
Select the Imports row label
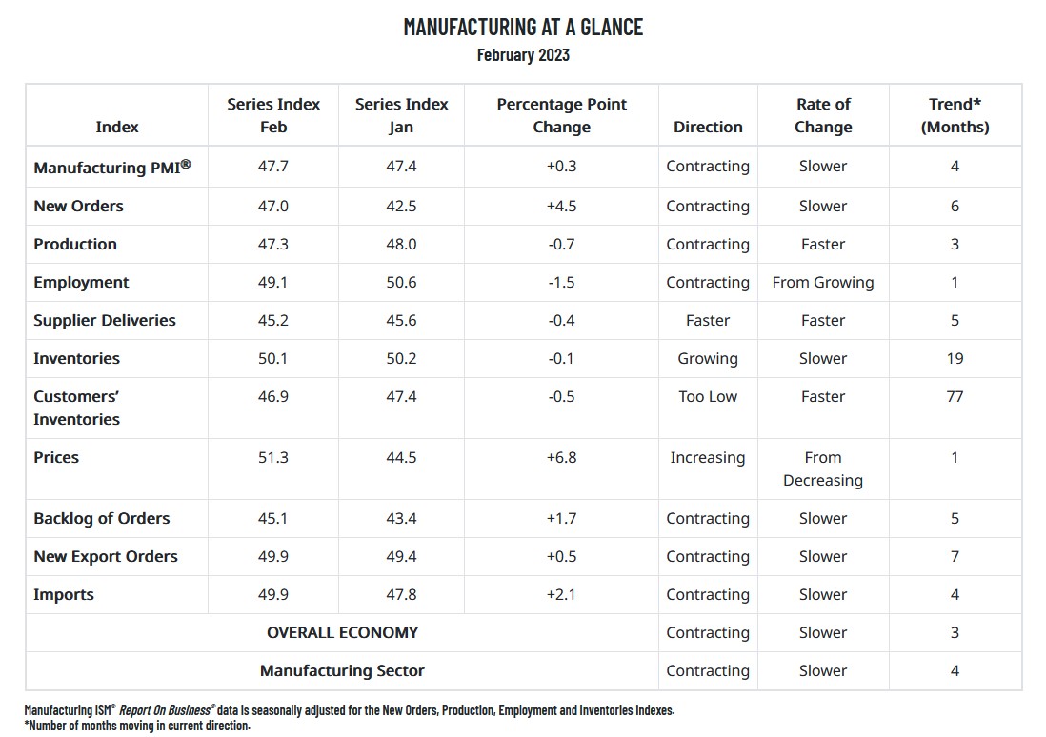[x=64, y=594]
